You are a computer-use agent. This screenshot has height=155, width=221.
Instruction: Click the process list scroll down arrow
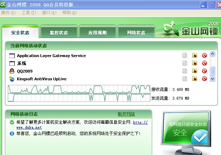(x=213, y=79)
